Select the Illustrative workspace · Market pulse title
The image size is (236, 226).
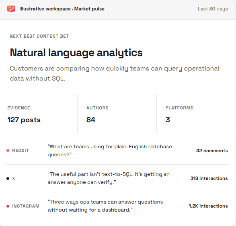pyautogui.click(x=62, y=9)
